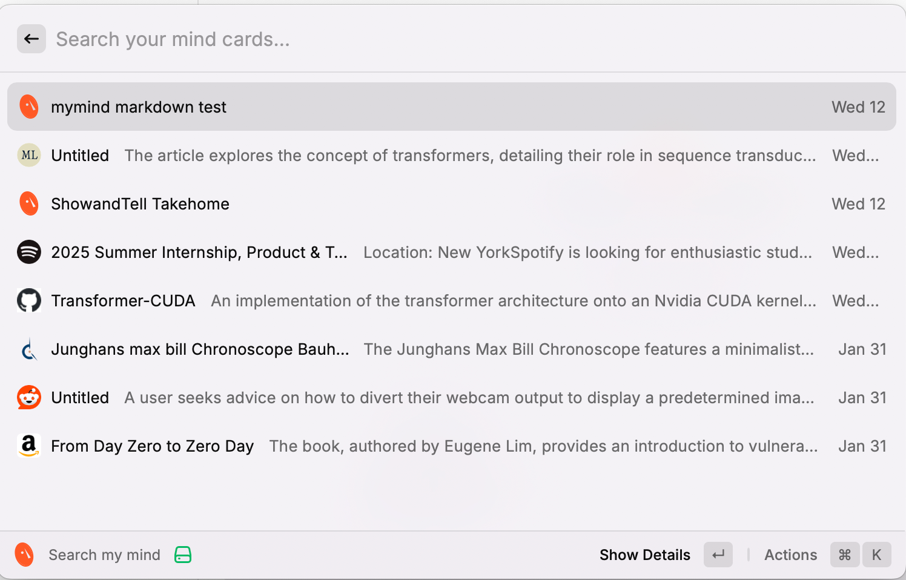Click the Amazon icon on the Zero Day book
The width and height of the screenshot is (906, 580).
tap(28, 446)
